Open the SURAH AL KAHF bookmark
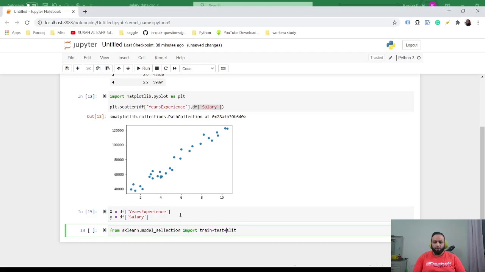The width and height of the screenshot is (485, 272). click(x=92, y=33)
